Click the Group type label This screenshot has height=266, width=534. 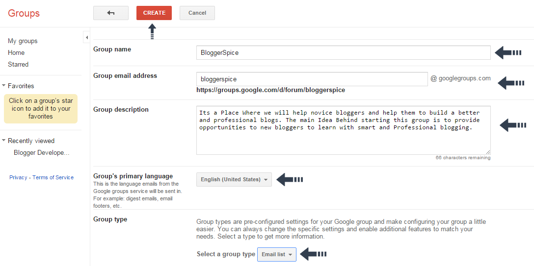110,219
